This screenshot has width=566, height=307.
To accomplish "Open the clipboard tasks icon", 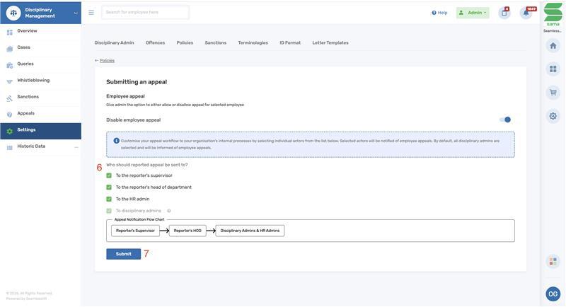I will click(x=504, y=13).
